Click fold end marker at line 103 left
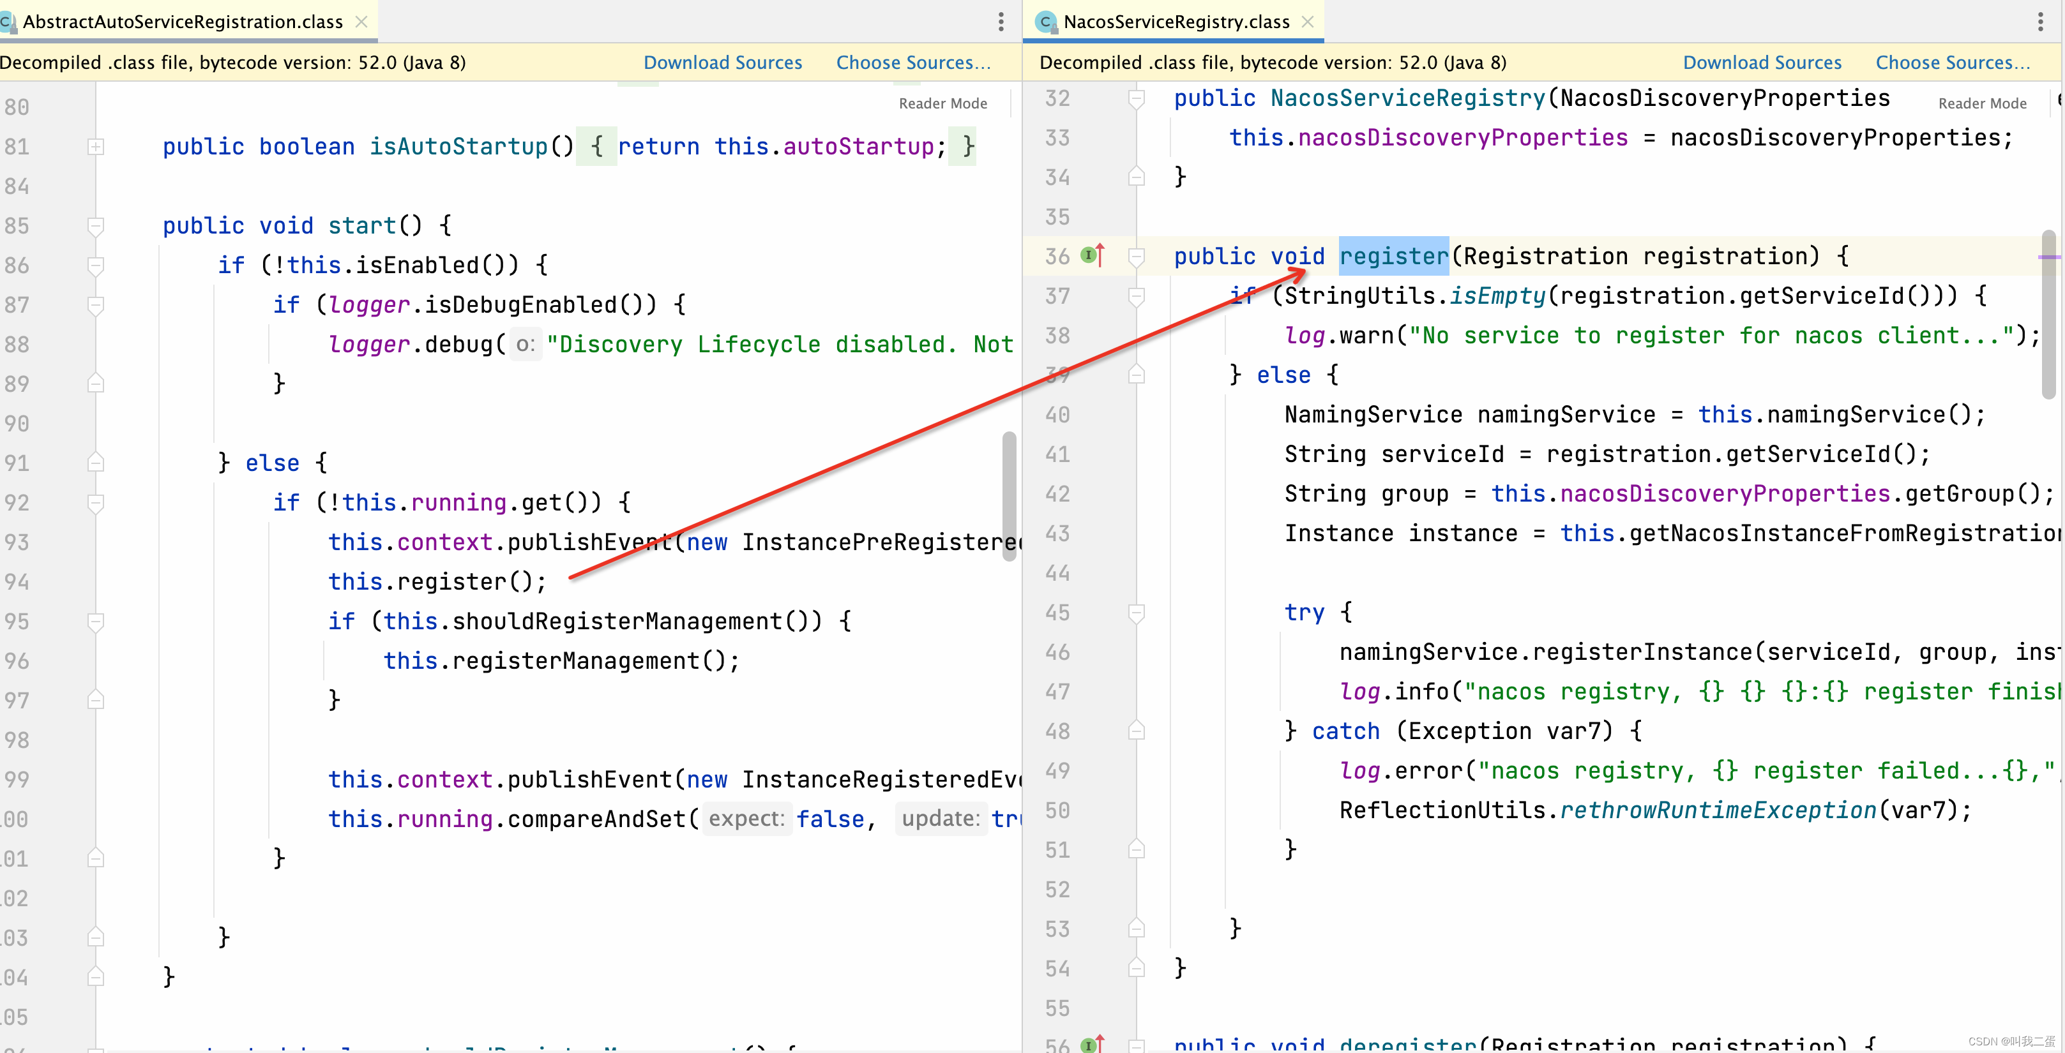Viewport: 2065px width, 1053px height. pyautogui.click(x=95, y=937)
